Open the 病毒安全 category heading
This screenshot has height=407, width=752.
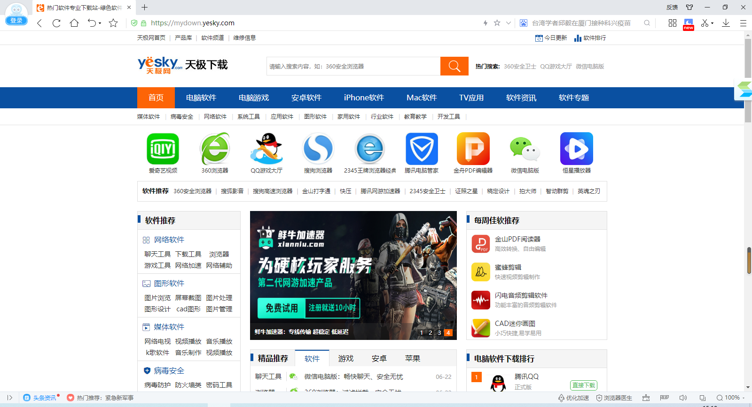pyautogui.click(x=169, y=371)
